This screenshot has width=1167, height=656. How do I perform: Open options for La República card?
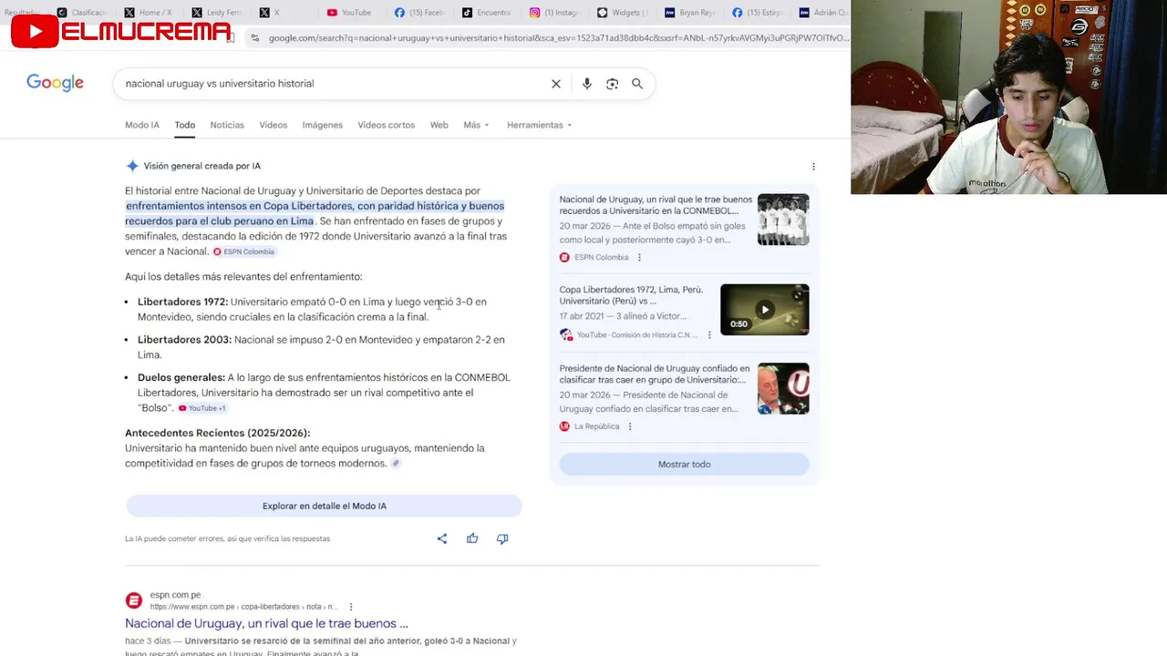point(630,426)
